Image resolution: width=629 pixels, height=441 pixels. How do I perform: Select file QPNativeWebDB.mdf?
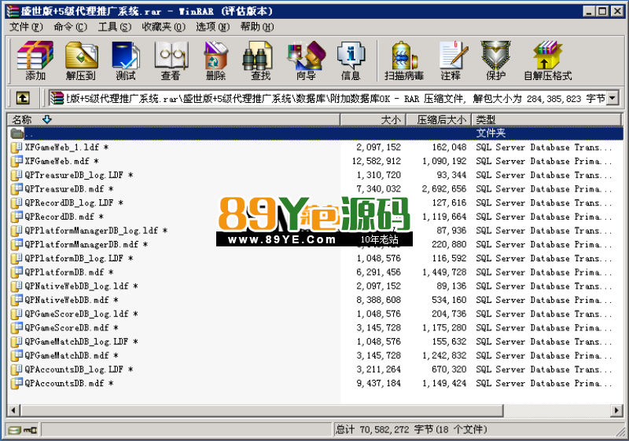pyautogui.click(x=71, y=300)
